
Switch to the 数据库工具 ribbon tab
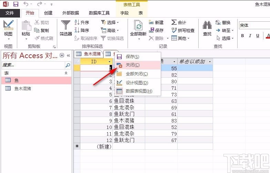(99, 13)
